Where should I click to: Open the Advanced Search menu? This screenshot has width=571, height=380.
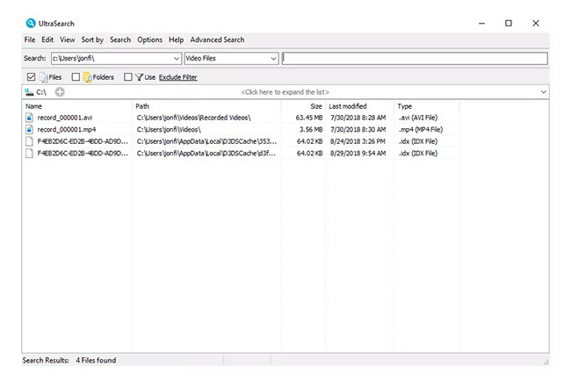click(217, 39)
